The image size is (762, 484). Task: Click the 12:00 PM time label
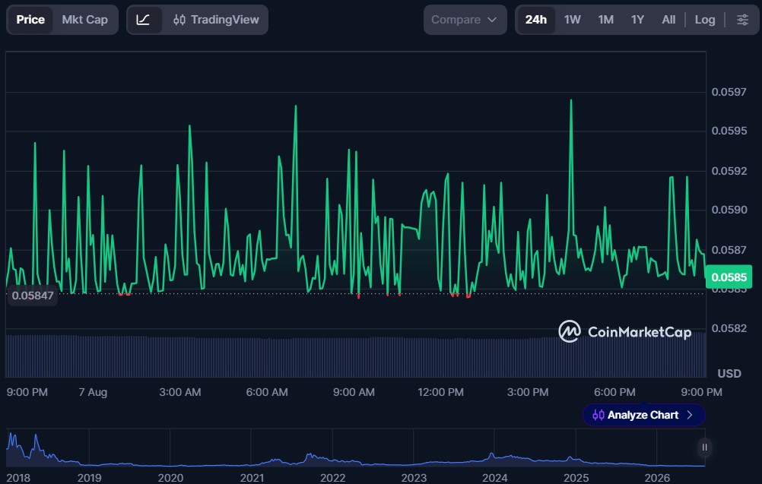click(441, 392)
